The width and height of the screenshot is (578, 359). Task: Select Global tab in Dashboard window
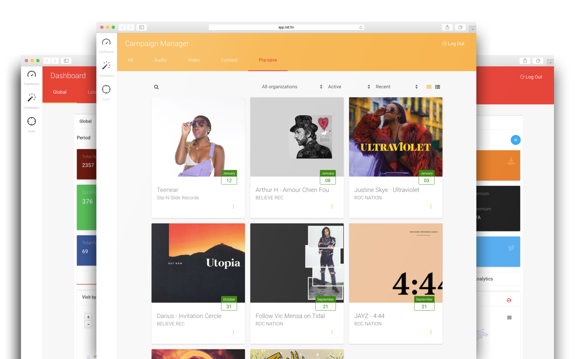[60, 92]
